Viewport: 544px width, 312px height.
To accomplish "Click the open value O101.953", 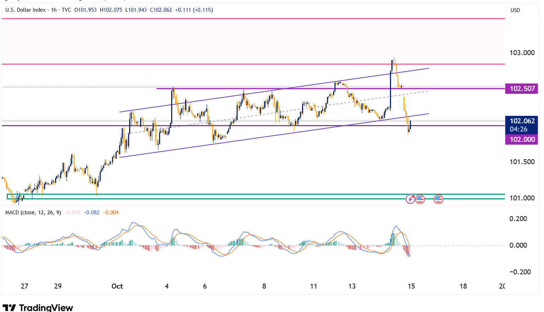I will click(x=85, y=10).
